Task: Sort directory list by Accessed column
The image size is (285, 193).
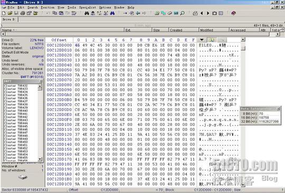Action: [244, 30]
